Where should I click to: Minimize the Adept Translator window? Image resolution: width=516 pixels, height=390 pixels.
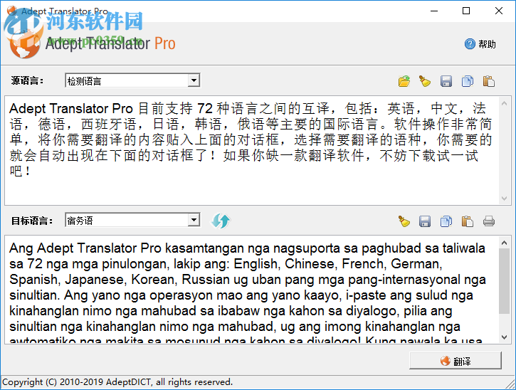pos(434,11)
